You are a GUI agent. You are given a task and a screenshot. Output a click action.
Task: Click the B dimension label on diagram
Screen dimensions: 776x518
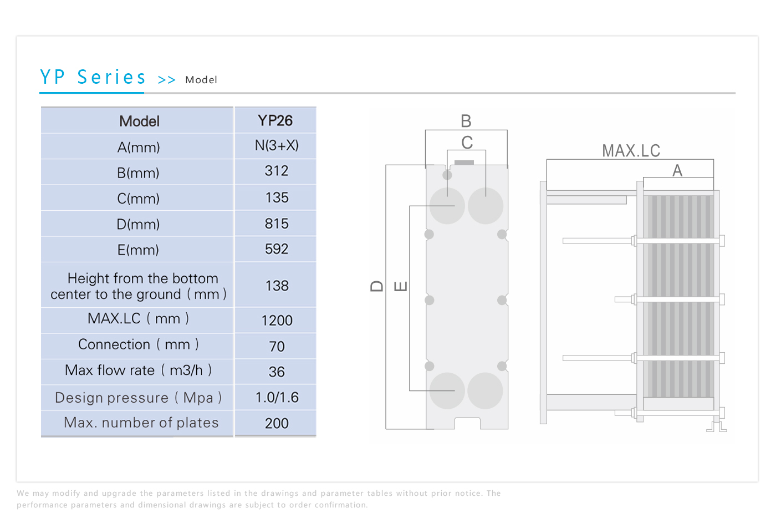click(x=466, y=121)
